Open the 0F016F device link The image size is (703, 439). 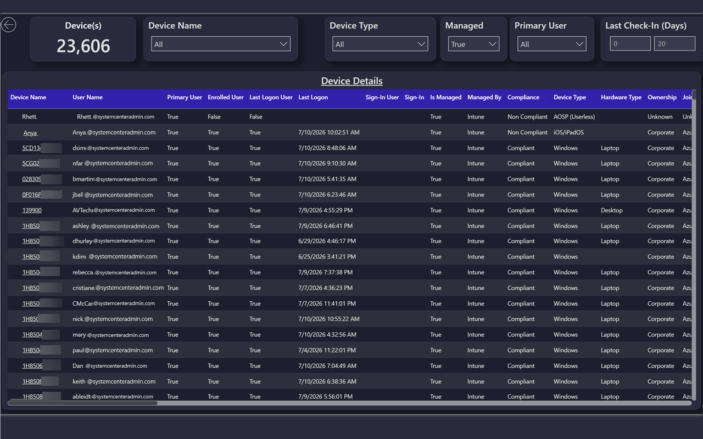(x=32, y=194)
